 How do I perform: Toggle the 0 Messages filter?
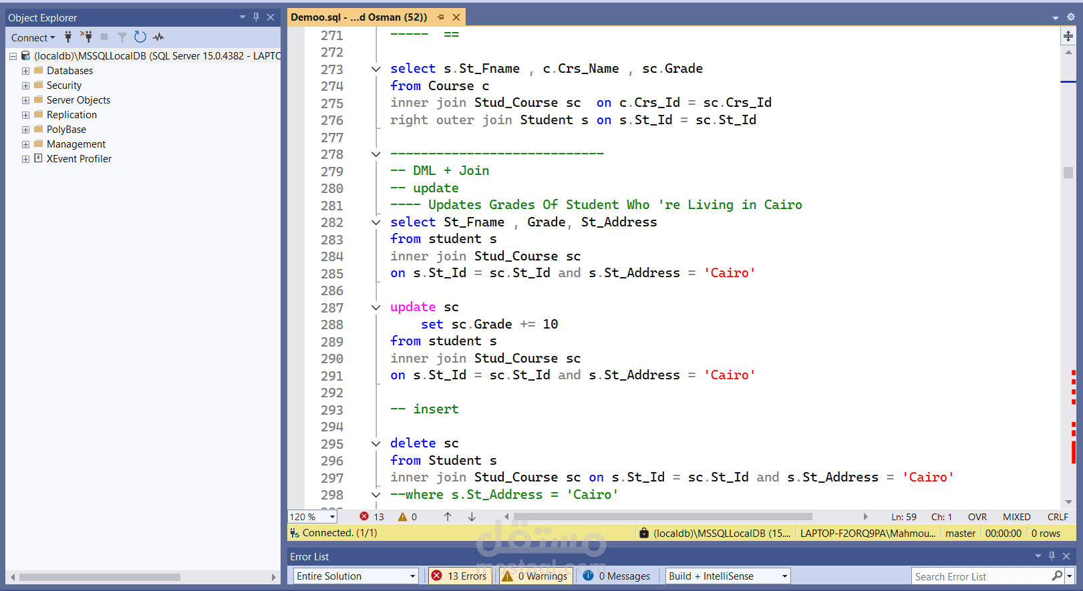click(x=617, y=576)
